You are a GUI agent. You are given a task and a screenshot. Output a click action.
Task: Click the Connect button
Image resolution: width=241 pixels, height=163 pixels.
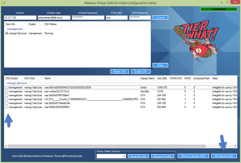[160, 17]
